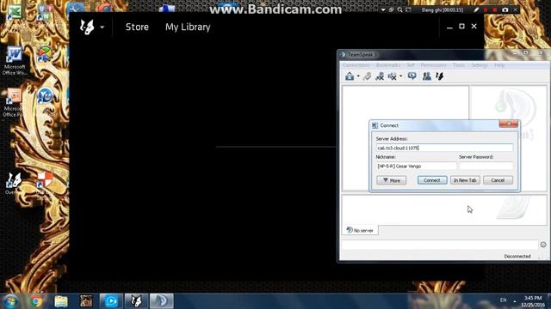Viewport: 551px width, 309px height.
Task: Open the red-white shield desktop shortcut
Action: click(x=45, y=180)
